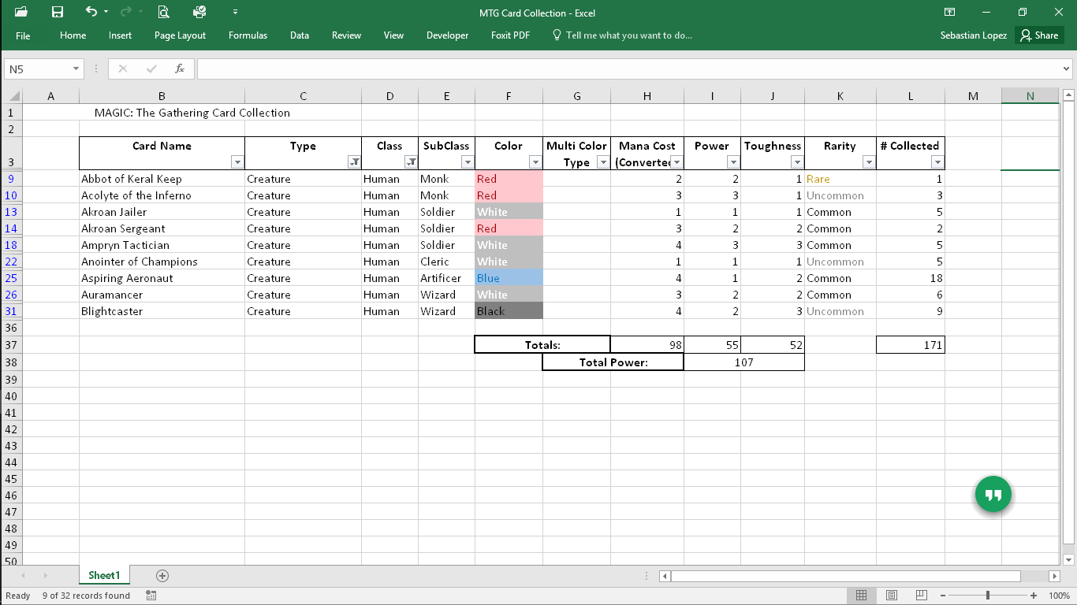Open the Formulas ribbon tab
1077x605 pixels.
(x=248, y=35)
